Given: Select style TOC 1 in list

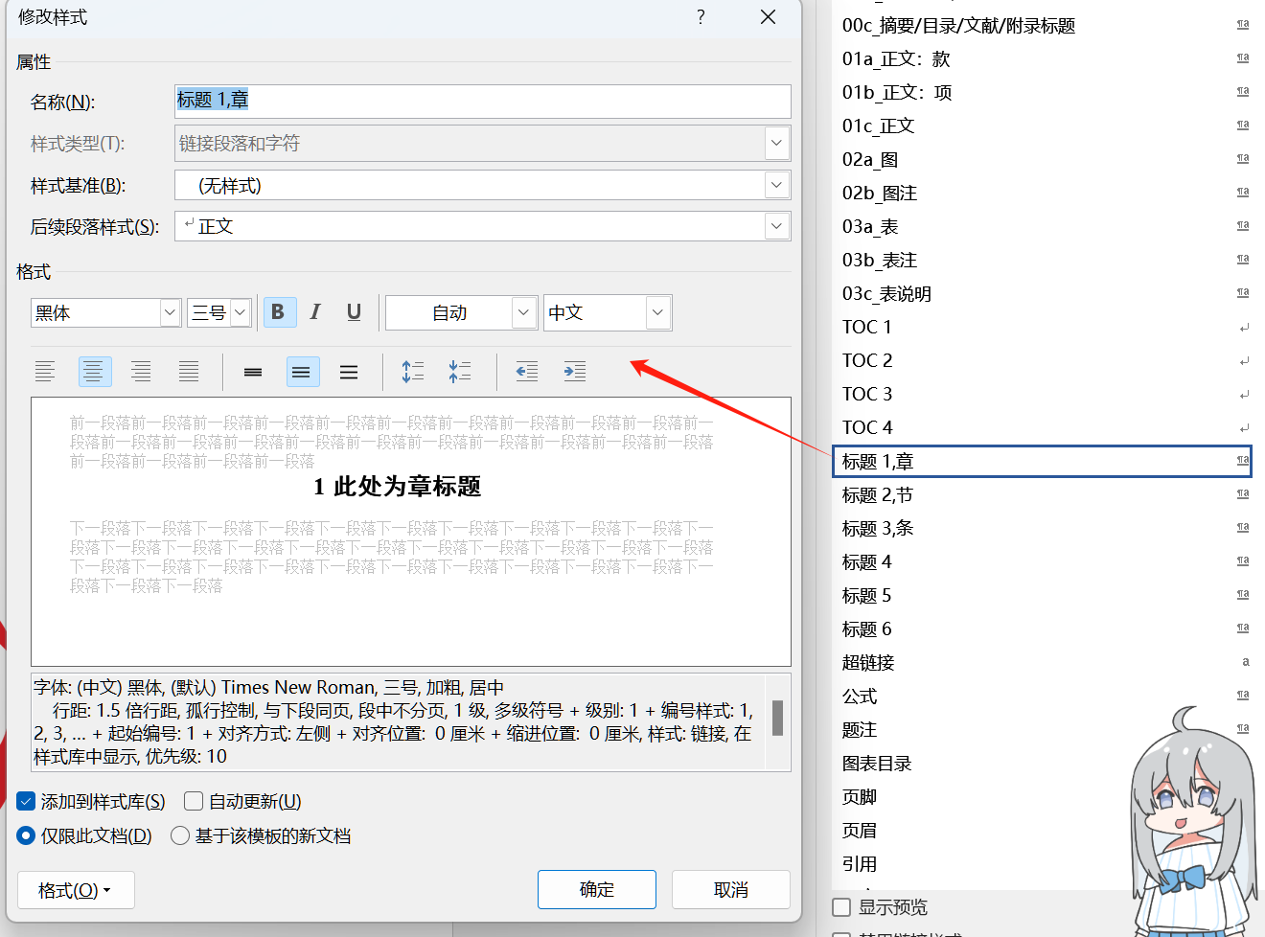Looking at the screenshot, I should [1043, 327].
